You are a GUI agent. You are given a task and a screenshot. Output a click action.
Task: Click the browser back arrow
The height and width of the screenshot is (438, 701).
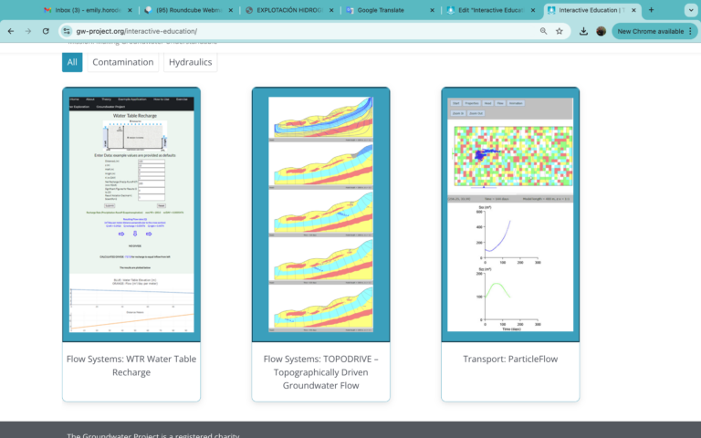coord(10,30)
